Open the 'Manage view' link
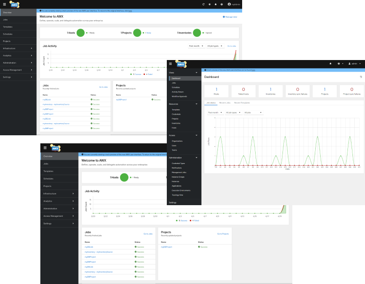Viewport: 365px width, 284px height. pyautogui.click(x=230, y=17)
